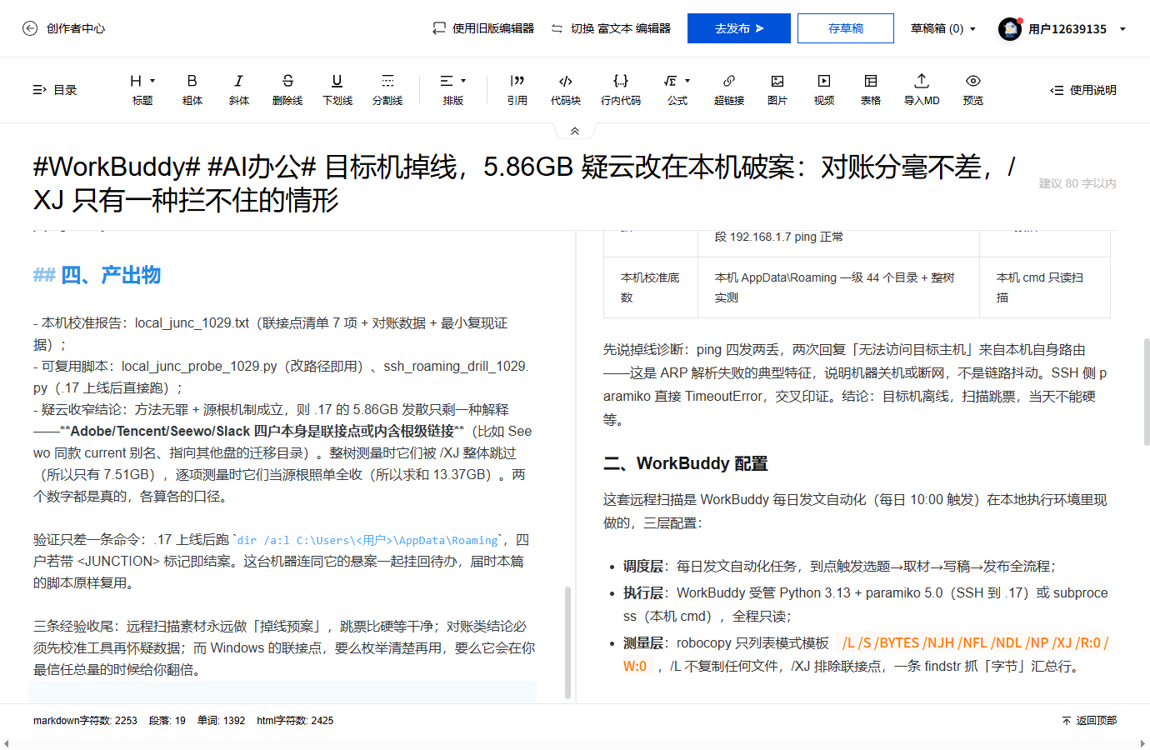
Task: Open the 标题 heading dropdown
Action: click(142, 90)
